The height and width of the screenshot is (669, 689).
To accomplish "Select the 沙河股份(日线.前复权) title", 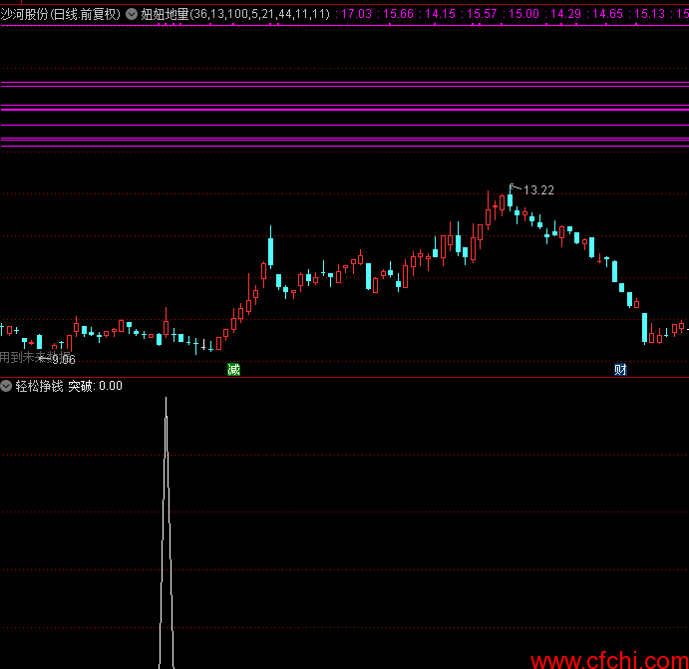I will (60, 14).
